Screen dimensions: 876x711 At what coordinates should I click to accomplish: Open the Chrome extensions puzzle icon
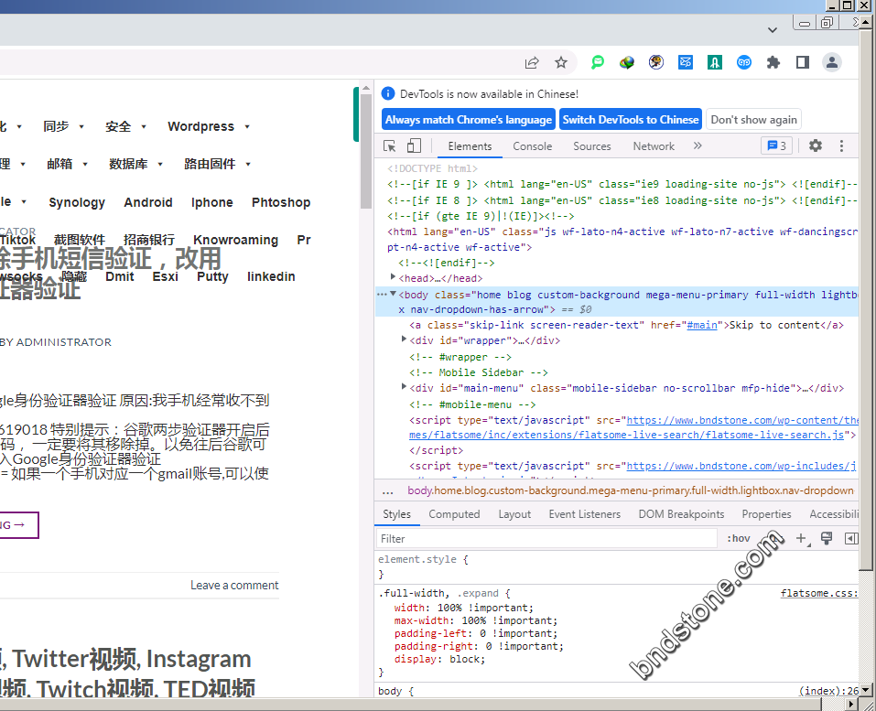coord(773,62)
